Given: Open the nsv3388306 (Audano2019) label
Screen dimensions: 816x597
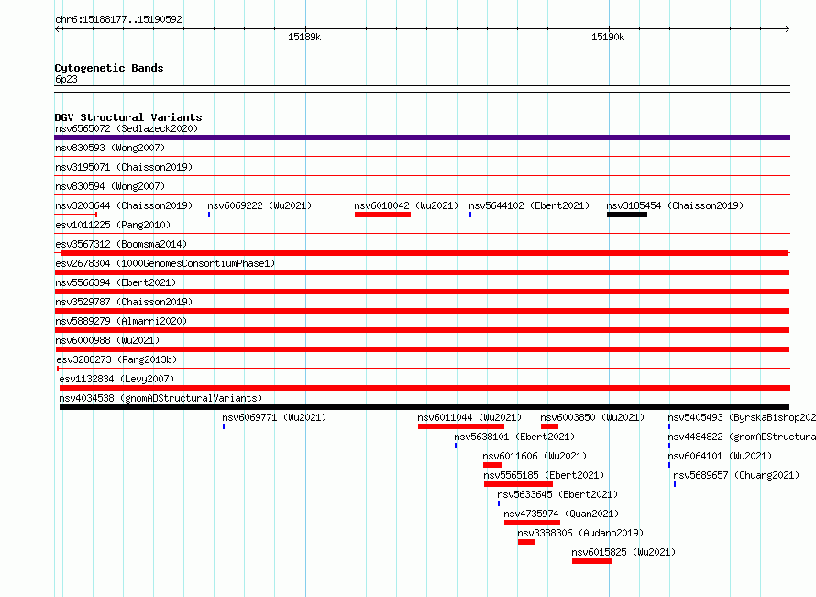Looking at the screenshot, I should (x=580, y=533).
